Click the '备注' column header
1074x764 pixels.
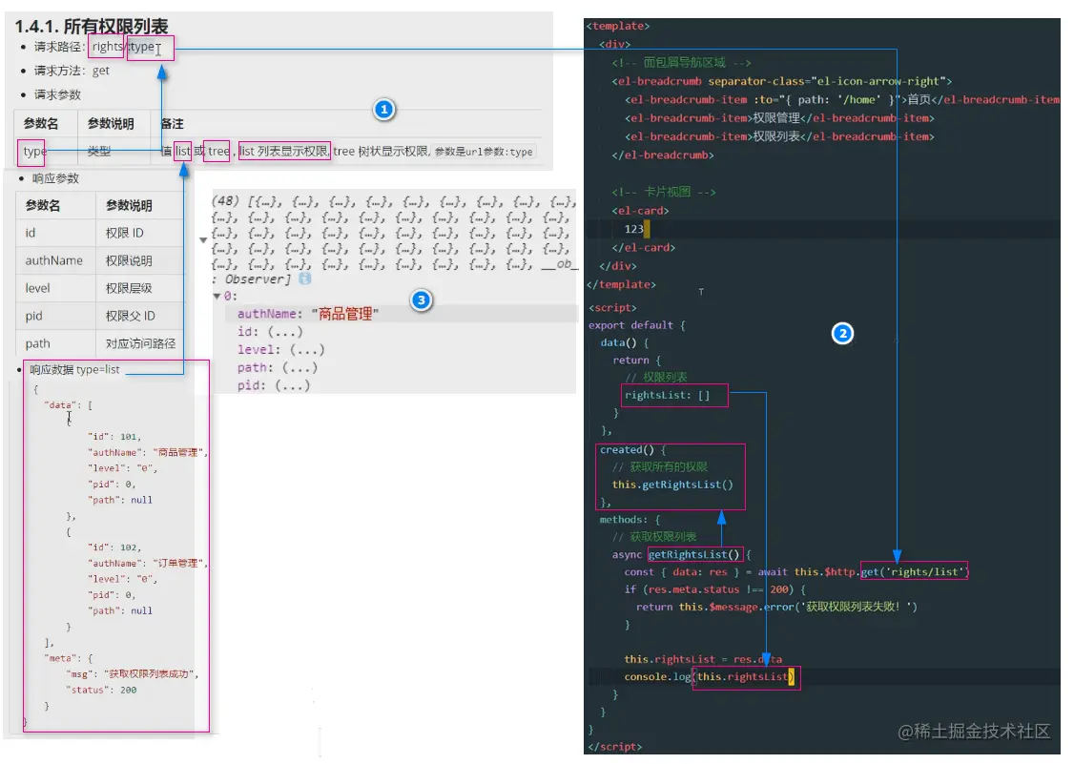[172, 124]
